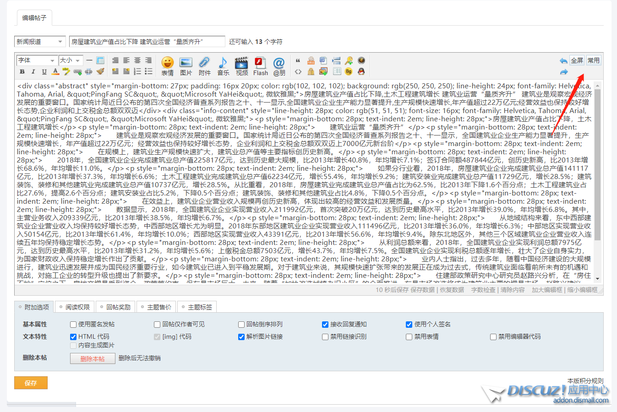Open the 新闻报道 category dropdown
The width and height of the screenshot is (617, 412).
tap(39, 42)
